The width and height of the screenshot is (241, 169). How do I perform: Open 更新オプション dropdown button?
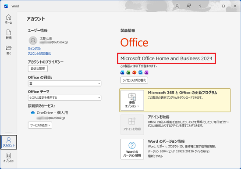pos(132,101)
